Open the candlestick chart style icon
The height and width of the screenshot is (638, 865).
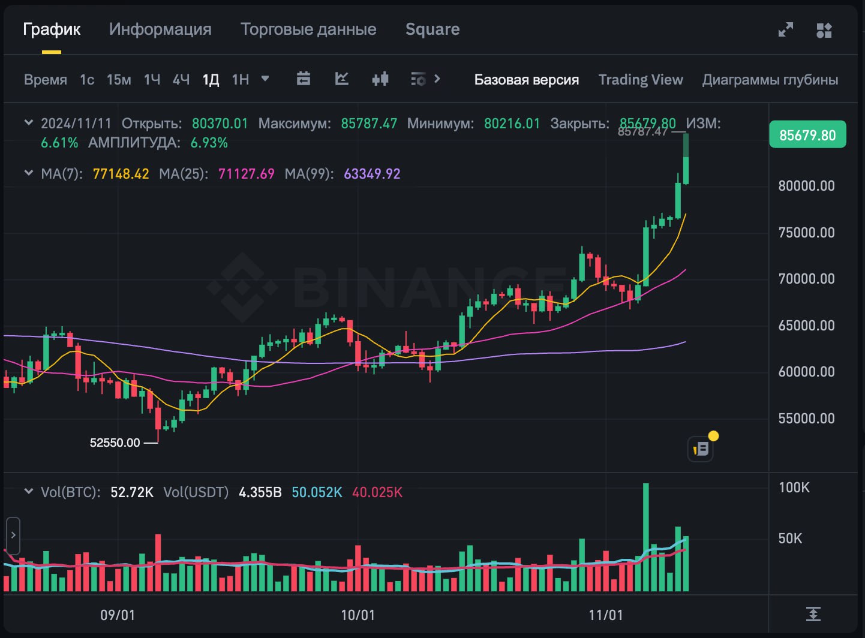380,79
